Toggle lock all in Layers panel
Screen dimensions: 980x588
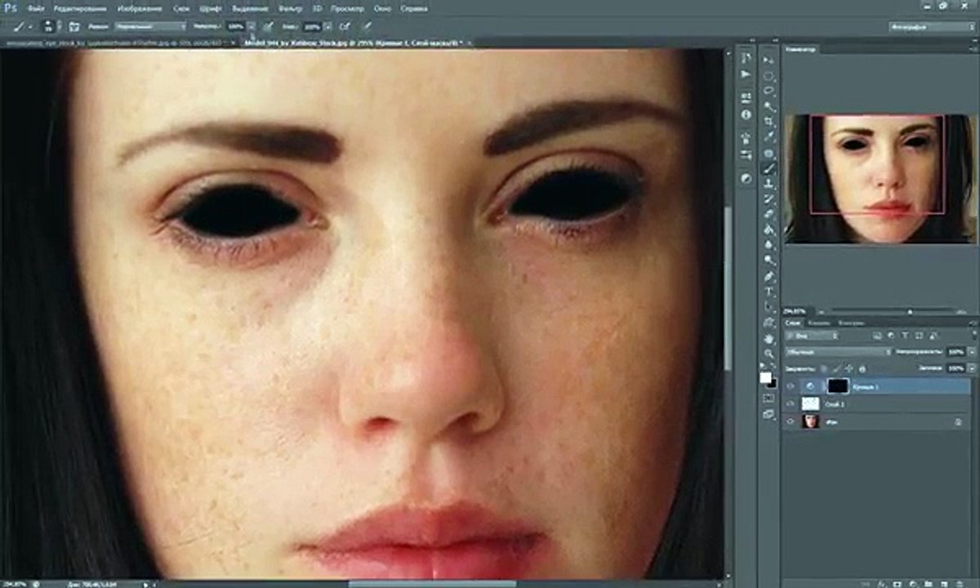tap(861, 369)
